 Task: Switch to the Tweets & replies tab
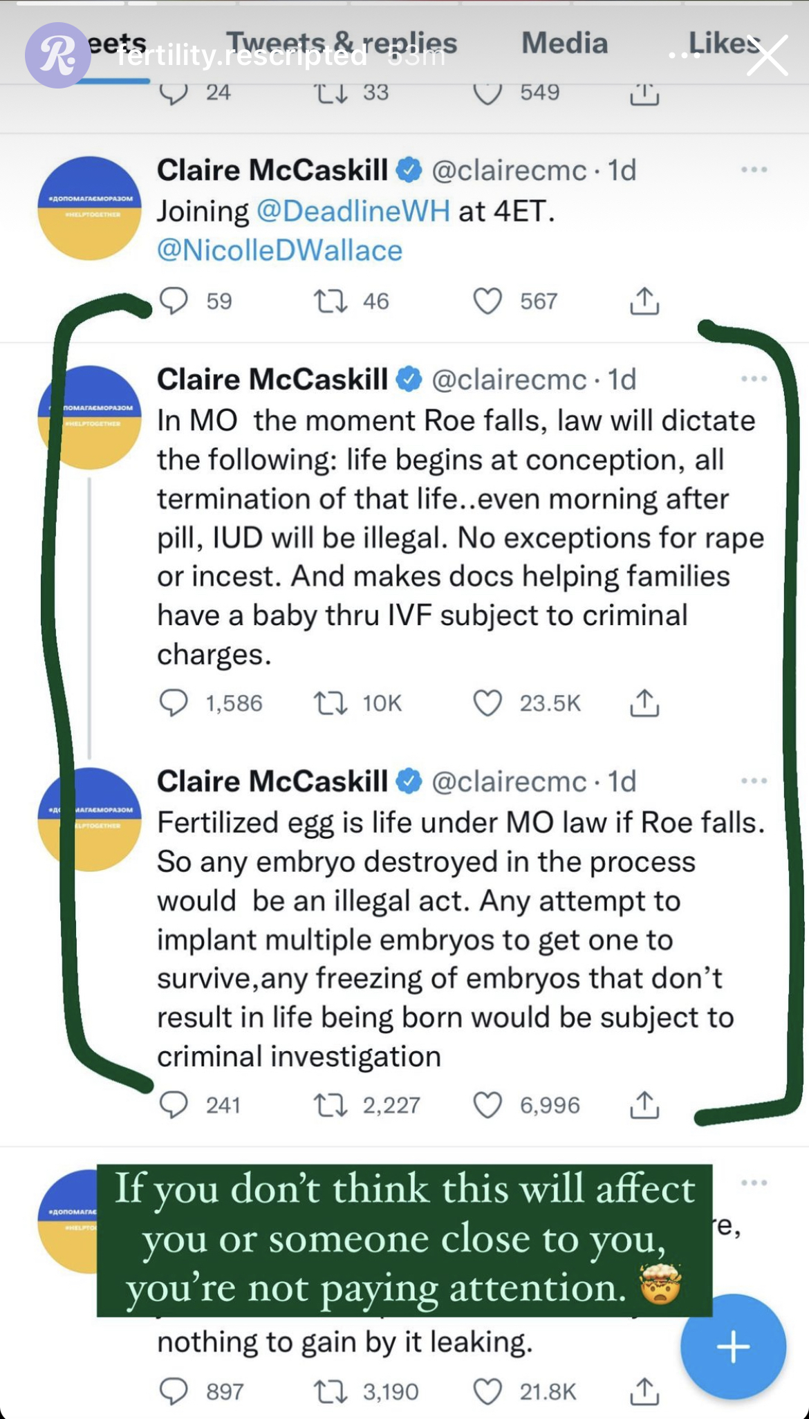342,43
